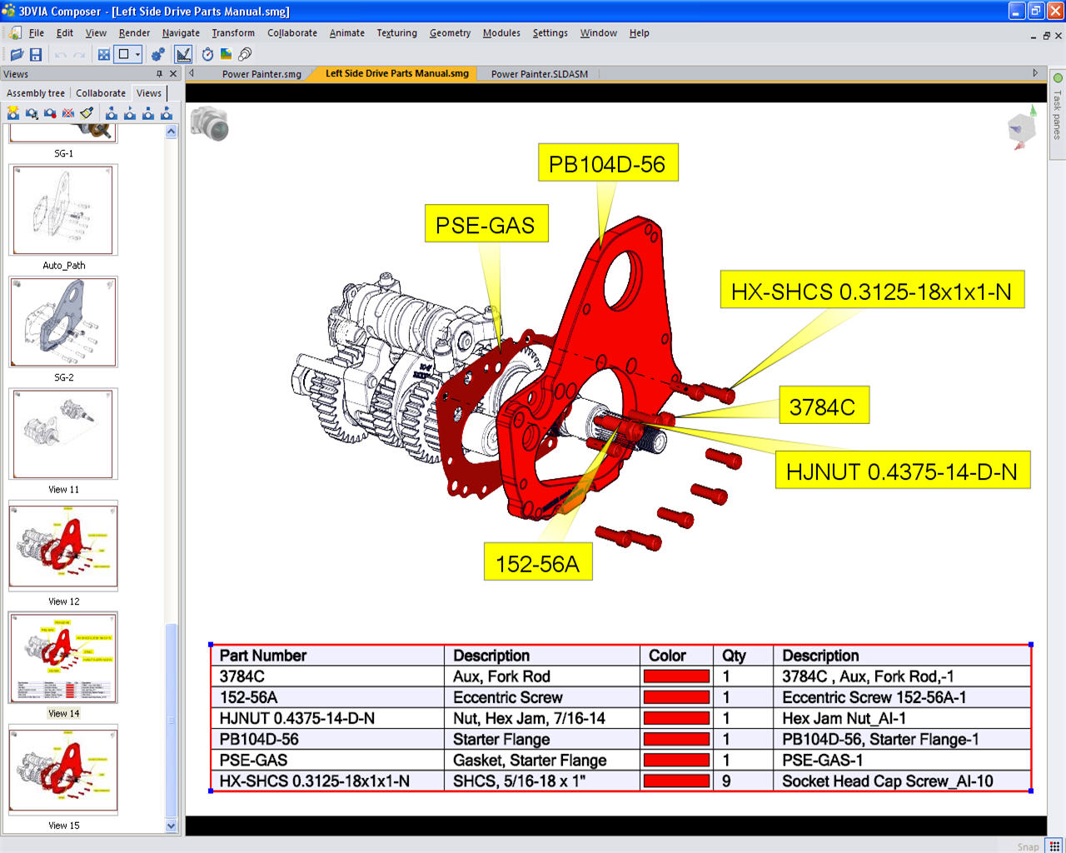Open the blue gears icon in toolbar
This screenshot has height=853, width=1066.
(x=157, y=54)
